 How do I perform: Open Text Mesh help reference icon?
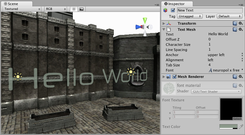pyautogui.click(x=235, y=30)
